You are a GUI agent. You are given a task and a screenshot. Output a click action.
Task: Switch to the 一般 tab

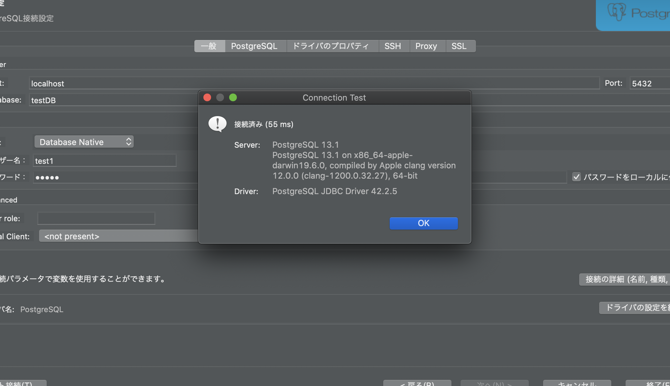coord(209,46)
